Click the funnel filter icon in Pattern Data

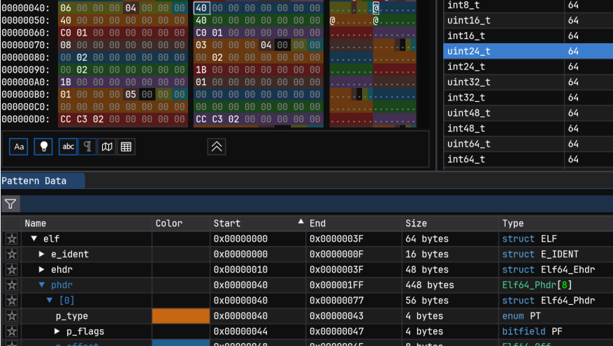(x=10, y=204)
